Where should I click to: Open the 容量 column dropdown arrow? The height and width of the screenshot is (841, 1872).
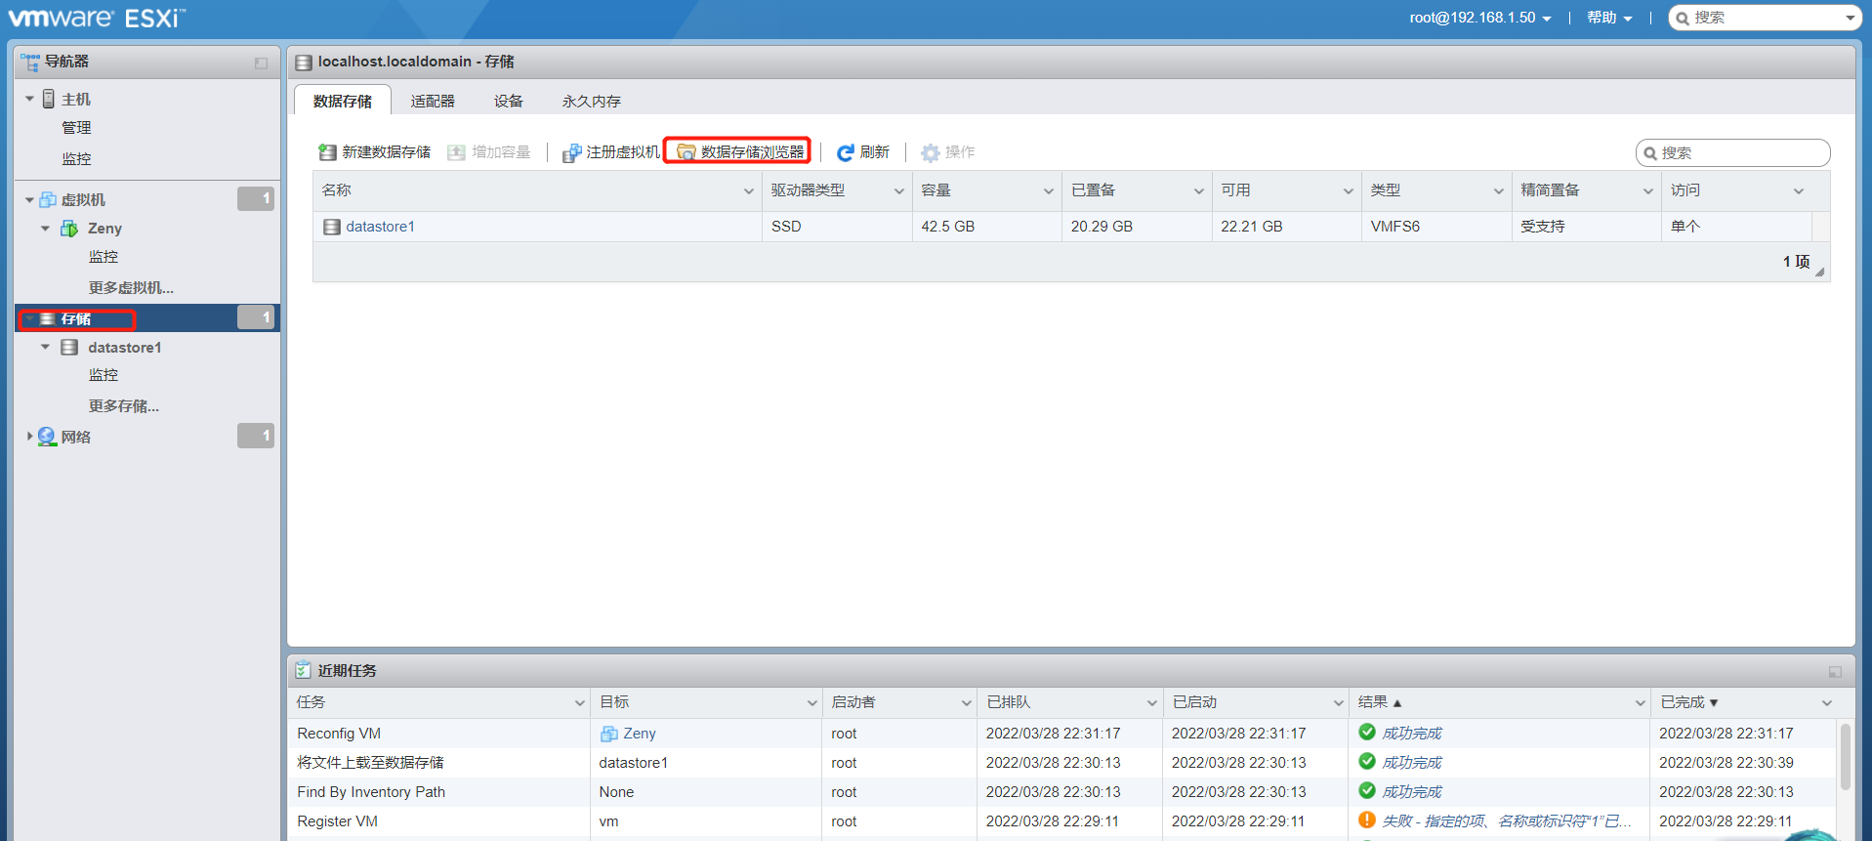coord(1049,191)
